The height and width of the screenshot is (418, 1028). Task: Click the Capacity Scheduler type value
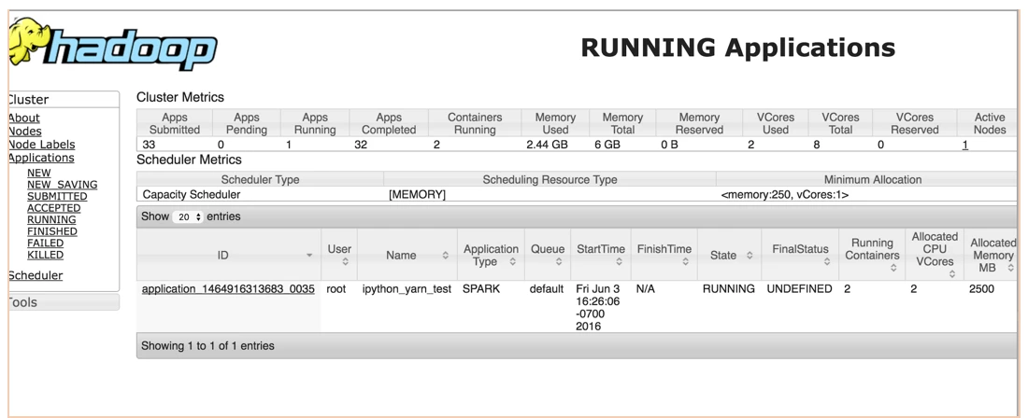point(192,195)
